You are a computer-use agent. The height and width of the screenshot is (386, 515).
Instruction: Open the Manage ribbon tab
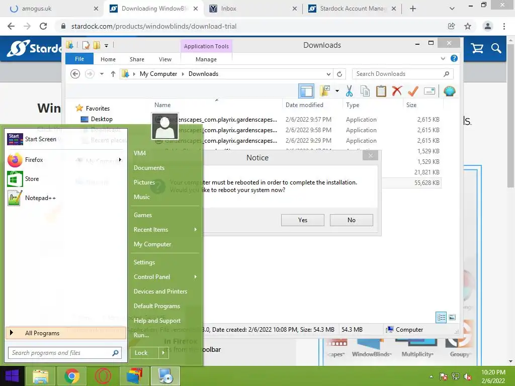coord(206,59)
